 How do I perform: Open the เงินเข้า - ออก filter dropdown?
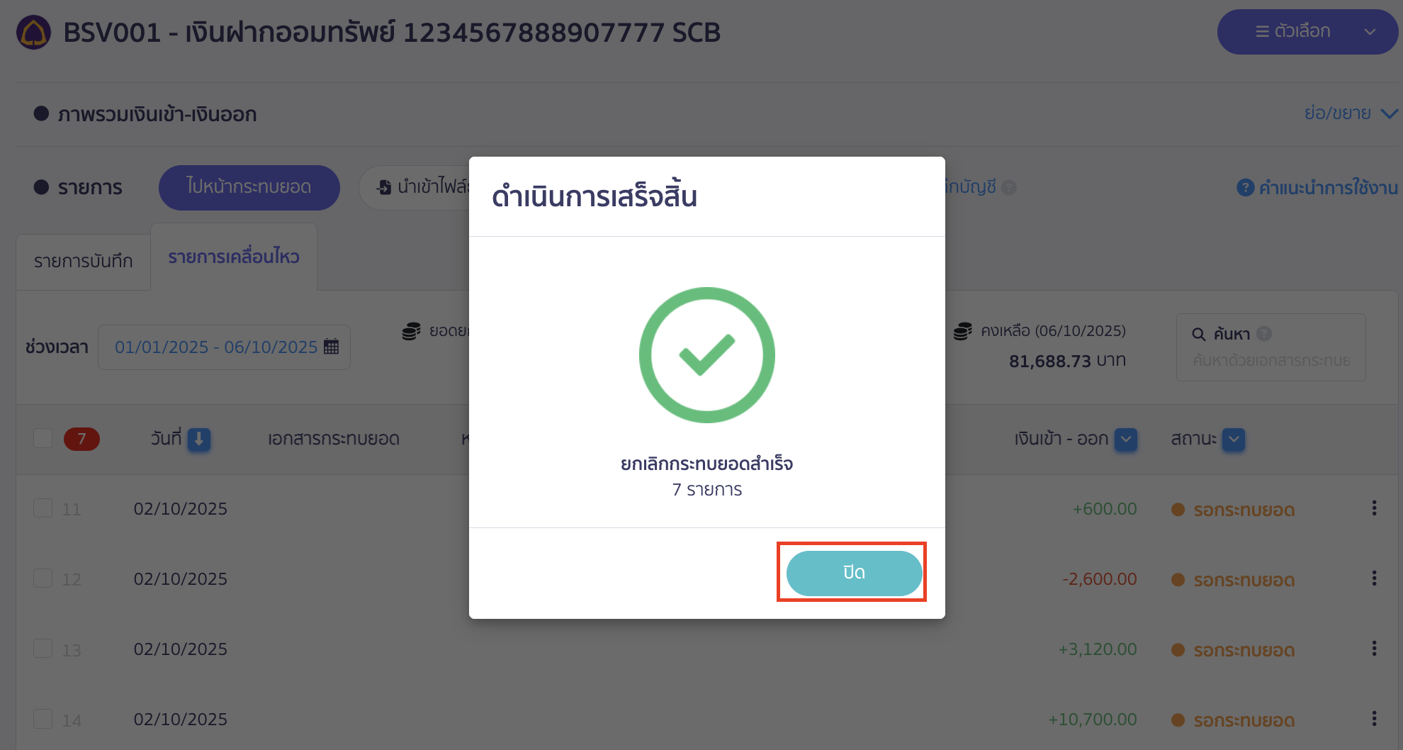[1125, 440]
